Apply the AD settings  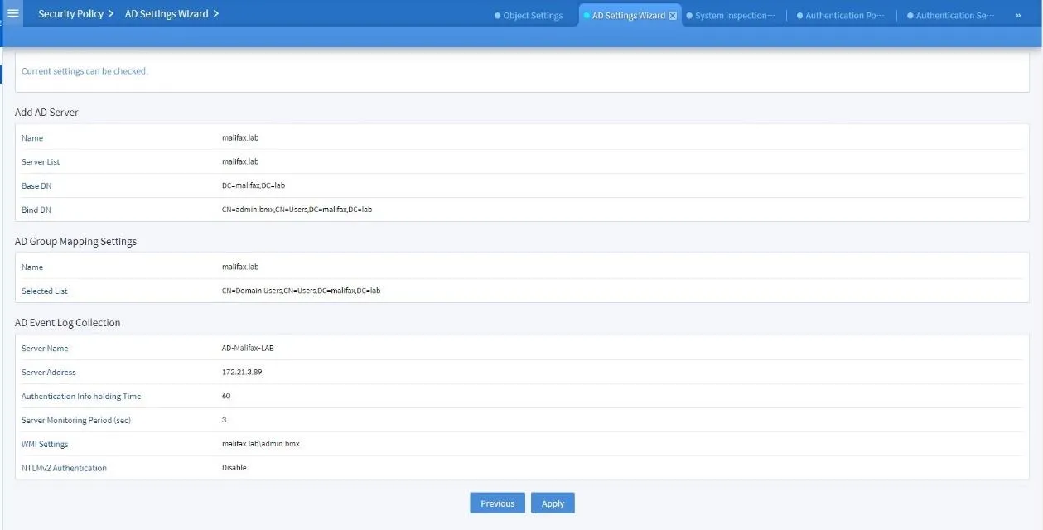coord(553,503)
